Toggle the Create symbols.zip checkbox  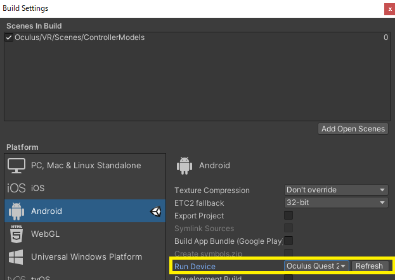tap(288, 253)
